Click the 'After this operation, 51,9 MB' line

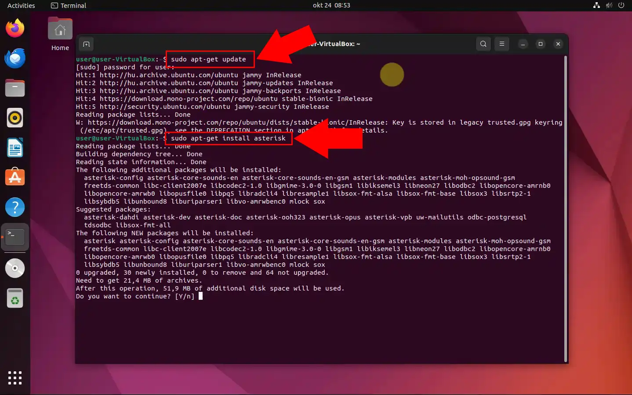[210, 288]
